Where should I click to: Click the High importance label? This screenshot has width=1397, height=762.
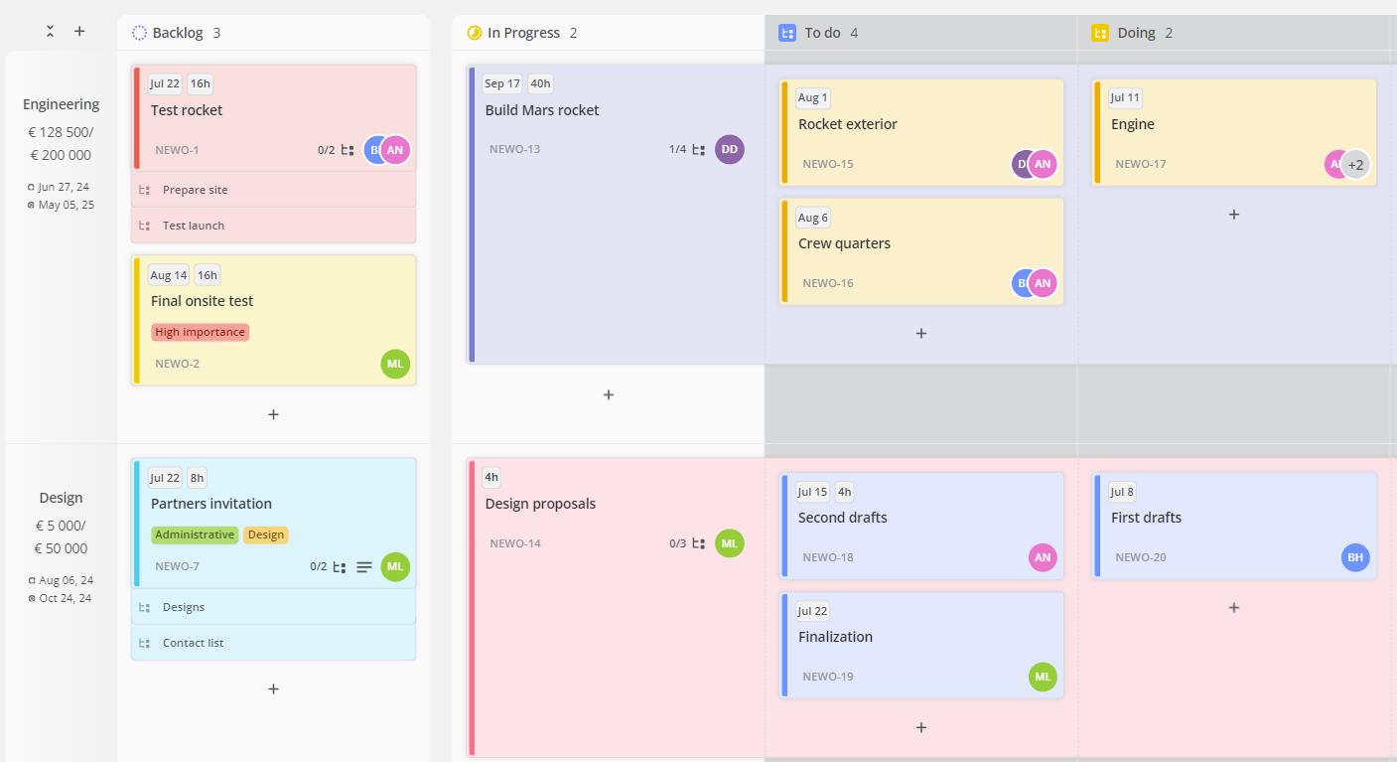point(200,332)
